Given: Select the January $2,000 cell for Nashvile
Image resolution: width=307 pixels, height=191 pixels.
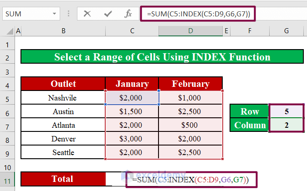Looking at the screenshot, I should [x=132, y=98].
